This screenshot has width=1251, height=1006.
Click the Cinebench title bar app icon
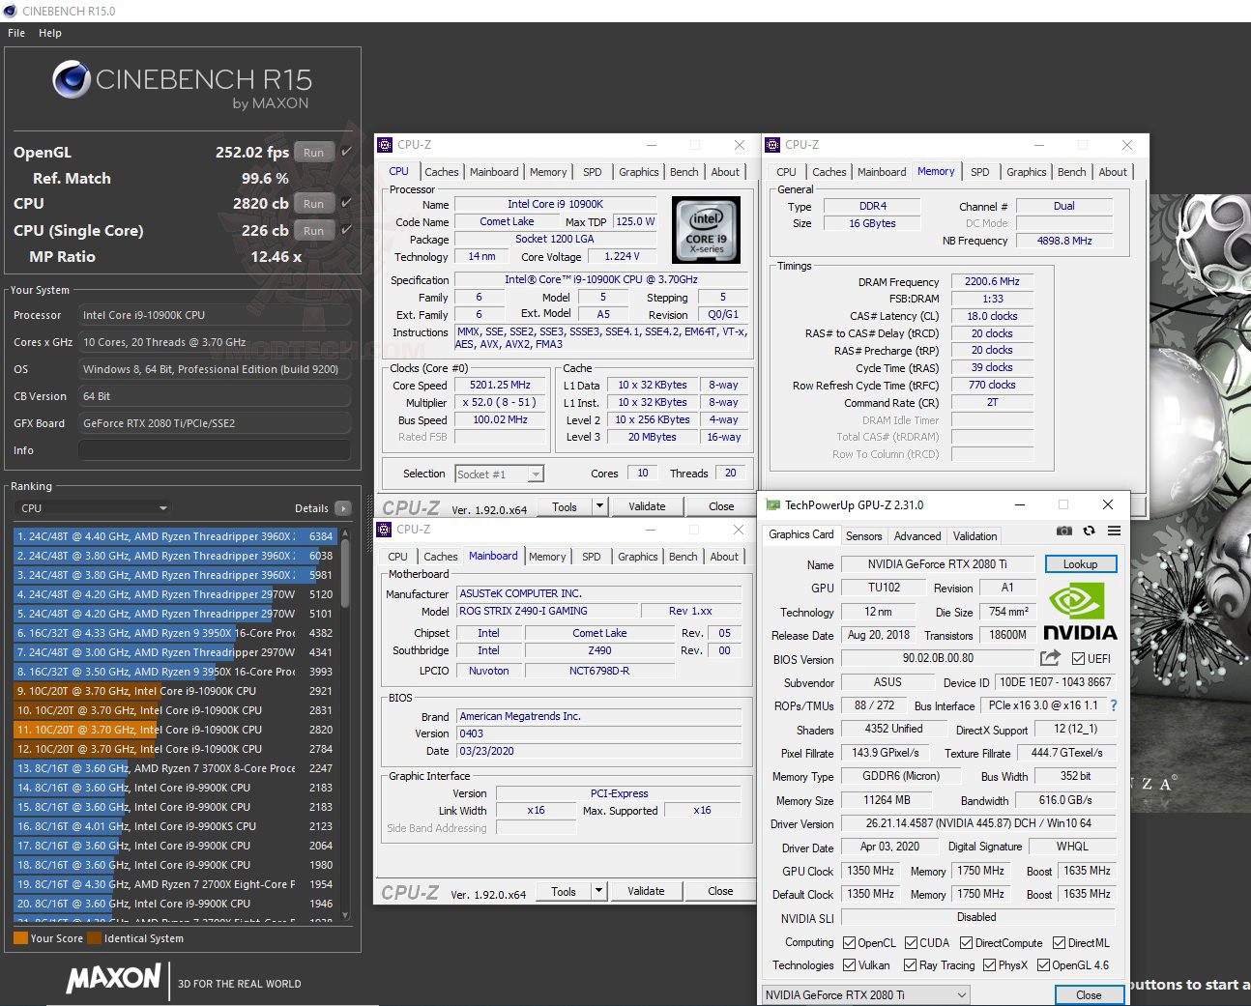[10, 11]
